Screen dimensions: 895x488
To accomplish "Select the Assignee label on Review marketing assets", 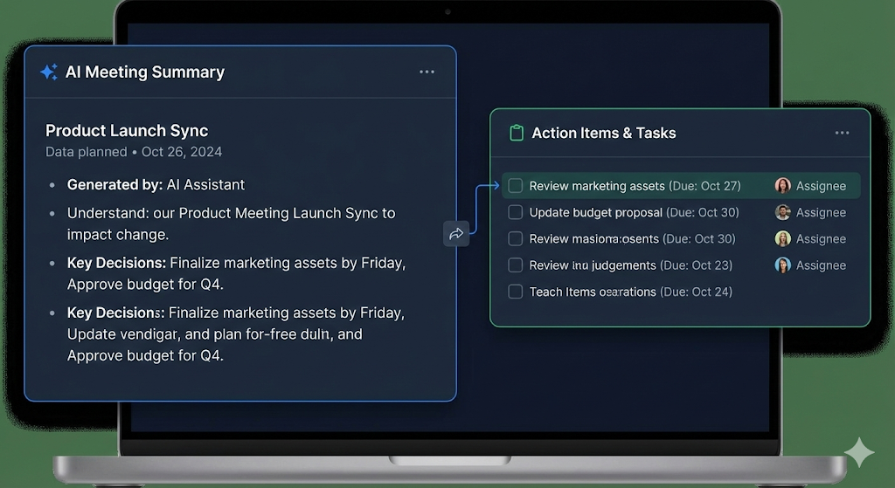I will (x=821, y=186).
